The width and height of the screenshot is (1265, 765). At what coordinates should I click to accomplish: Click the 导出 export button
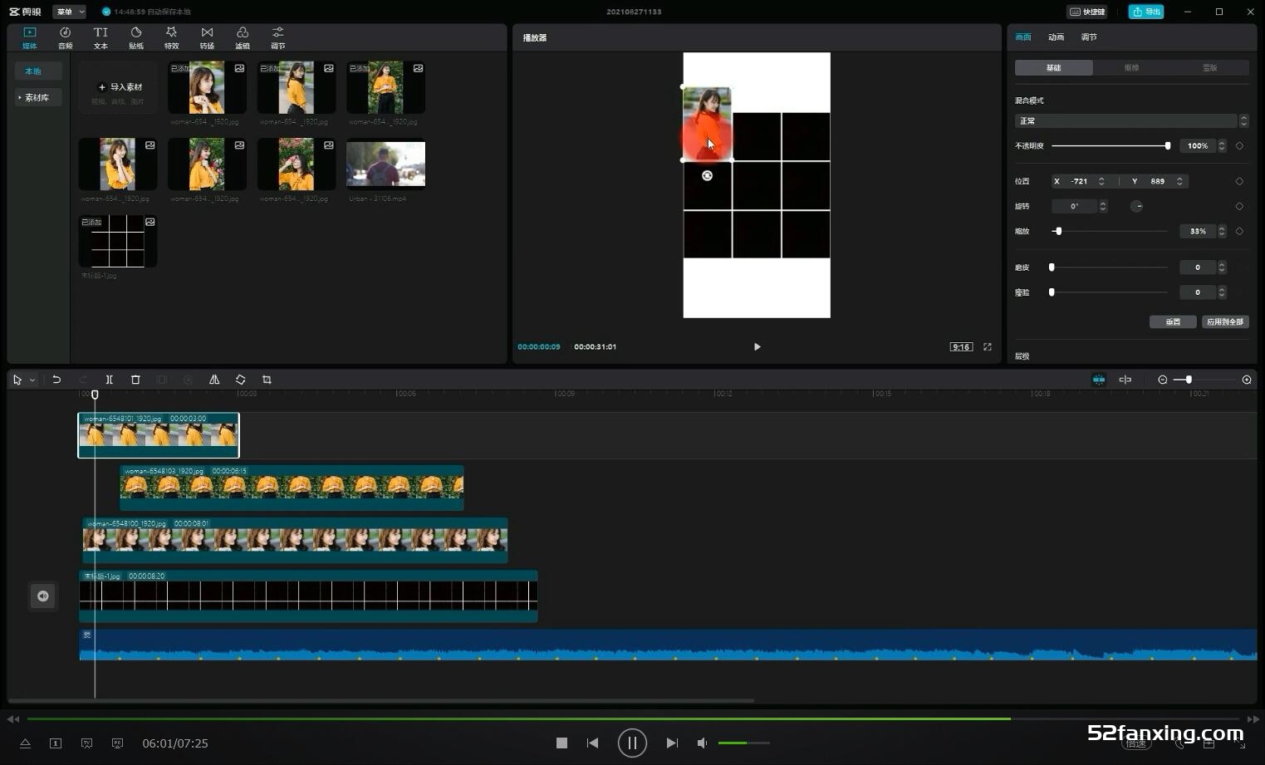(1146, 12)
